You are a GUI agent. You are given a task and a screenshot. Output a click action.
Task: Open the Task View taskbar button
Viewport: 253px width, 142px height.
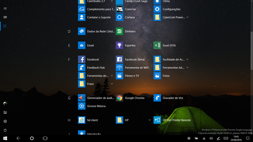[45, 138]
